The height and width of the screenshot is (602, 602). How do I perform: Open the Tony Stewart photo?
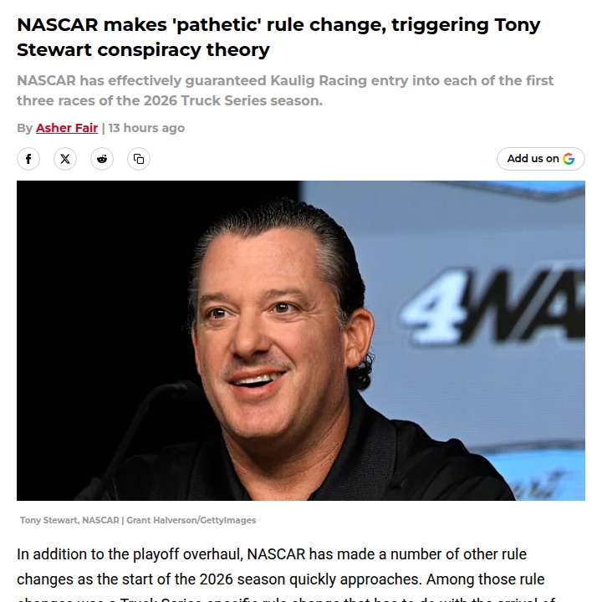pos(301,340)
